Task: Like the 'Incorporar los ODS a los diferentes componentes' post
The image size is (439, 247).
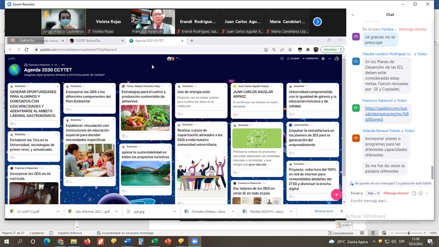Action: [x=67, y=109]
